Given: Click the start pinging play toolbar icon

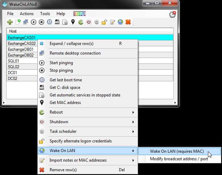Looking at the screenshot, I should pos(34,22).
